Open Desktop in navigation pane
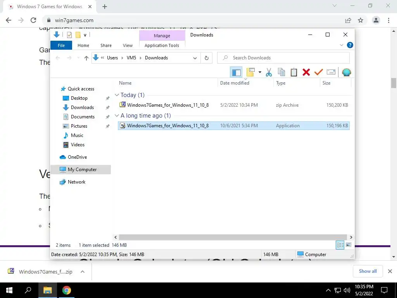The height and width of the screenshot is (298, 397). (x=79, y=98)
